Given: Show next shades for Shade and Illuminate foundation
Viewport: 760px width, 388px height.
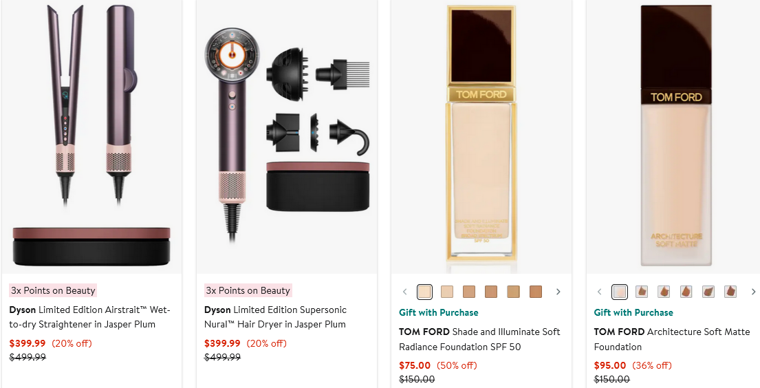Looking at the screenshot, I should [558, 292].
